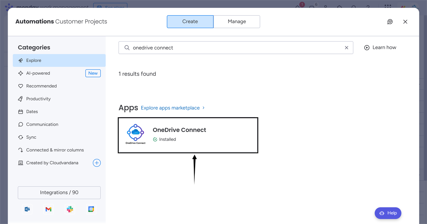427x224 pixels.
Task: Click the Communication speech bubble icon
Action: tap(21, 125)
